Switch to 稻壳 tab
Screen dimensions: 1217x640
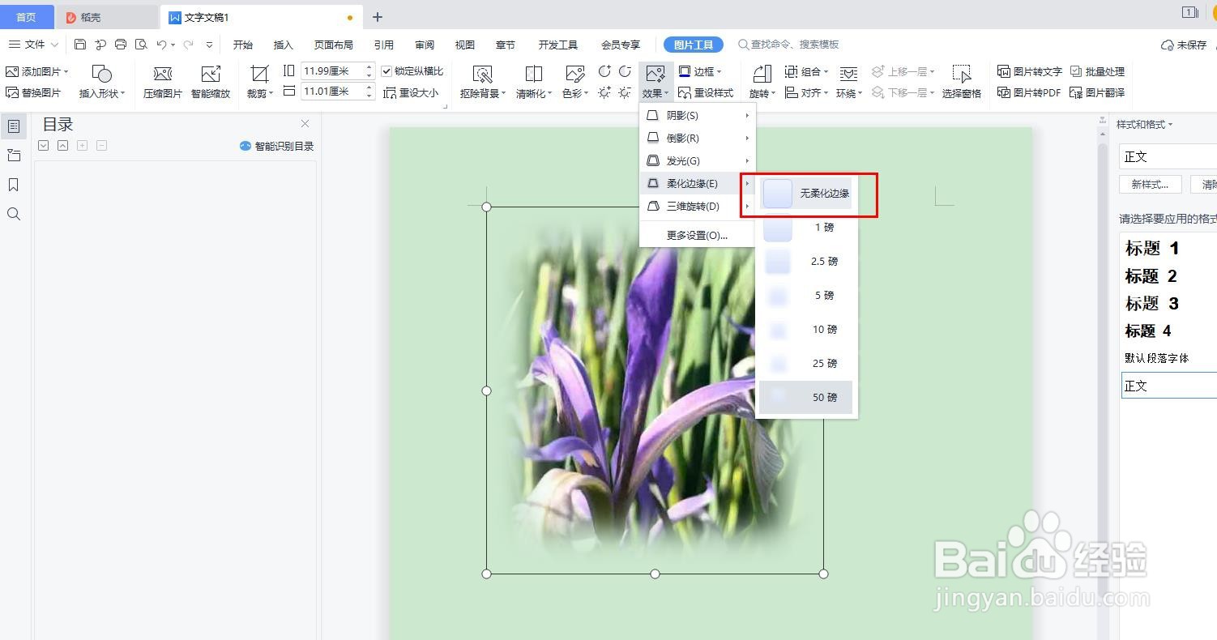[107, 17]
